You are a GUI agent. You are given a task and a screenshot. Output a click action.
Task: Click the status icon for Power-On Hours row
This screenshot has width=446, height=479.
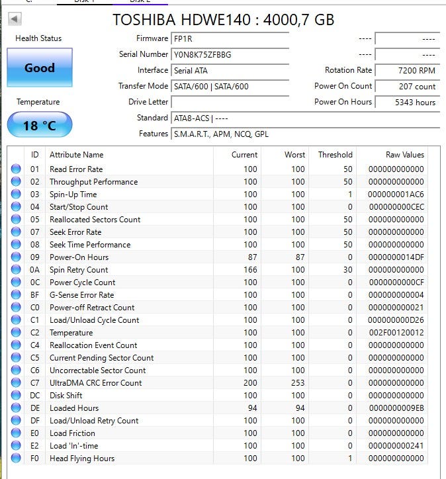16,257
